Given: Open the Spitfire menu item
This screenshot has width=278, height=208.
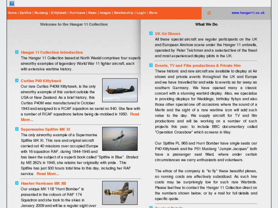Looking at the screenshot, I should point(25,13).
